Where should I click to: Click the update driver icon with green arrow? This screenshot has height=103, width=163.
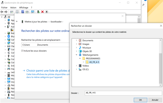[x=38, y=12]
